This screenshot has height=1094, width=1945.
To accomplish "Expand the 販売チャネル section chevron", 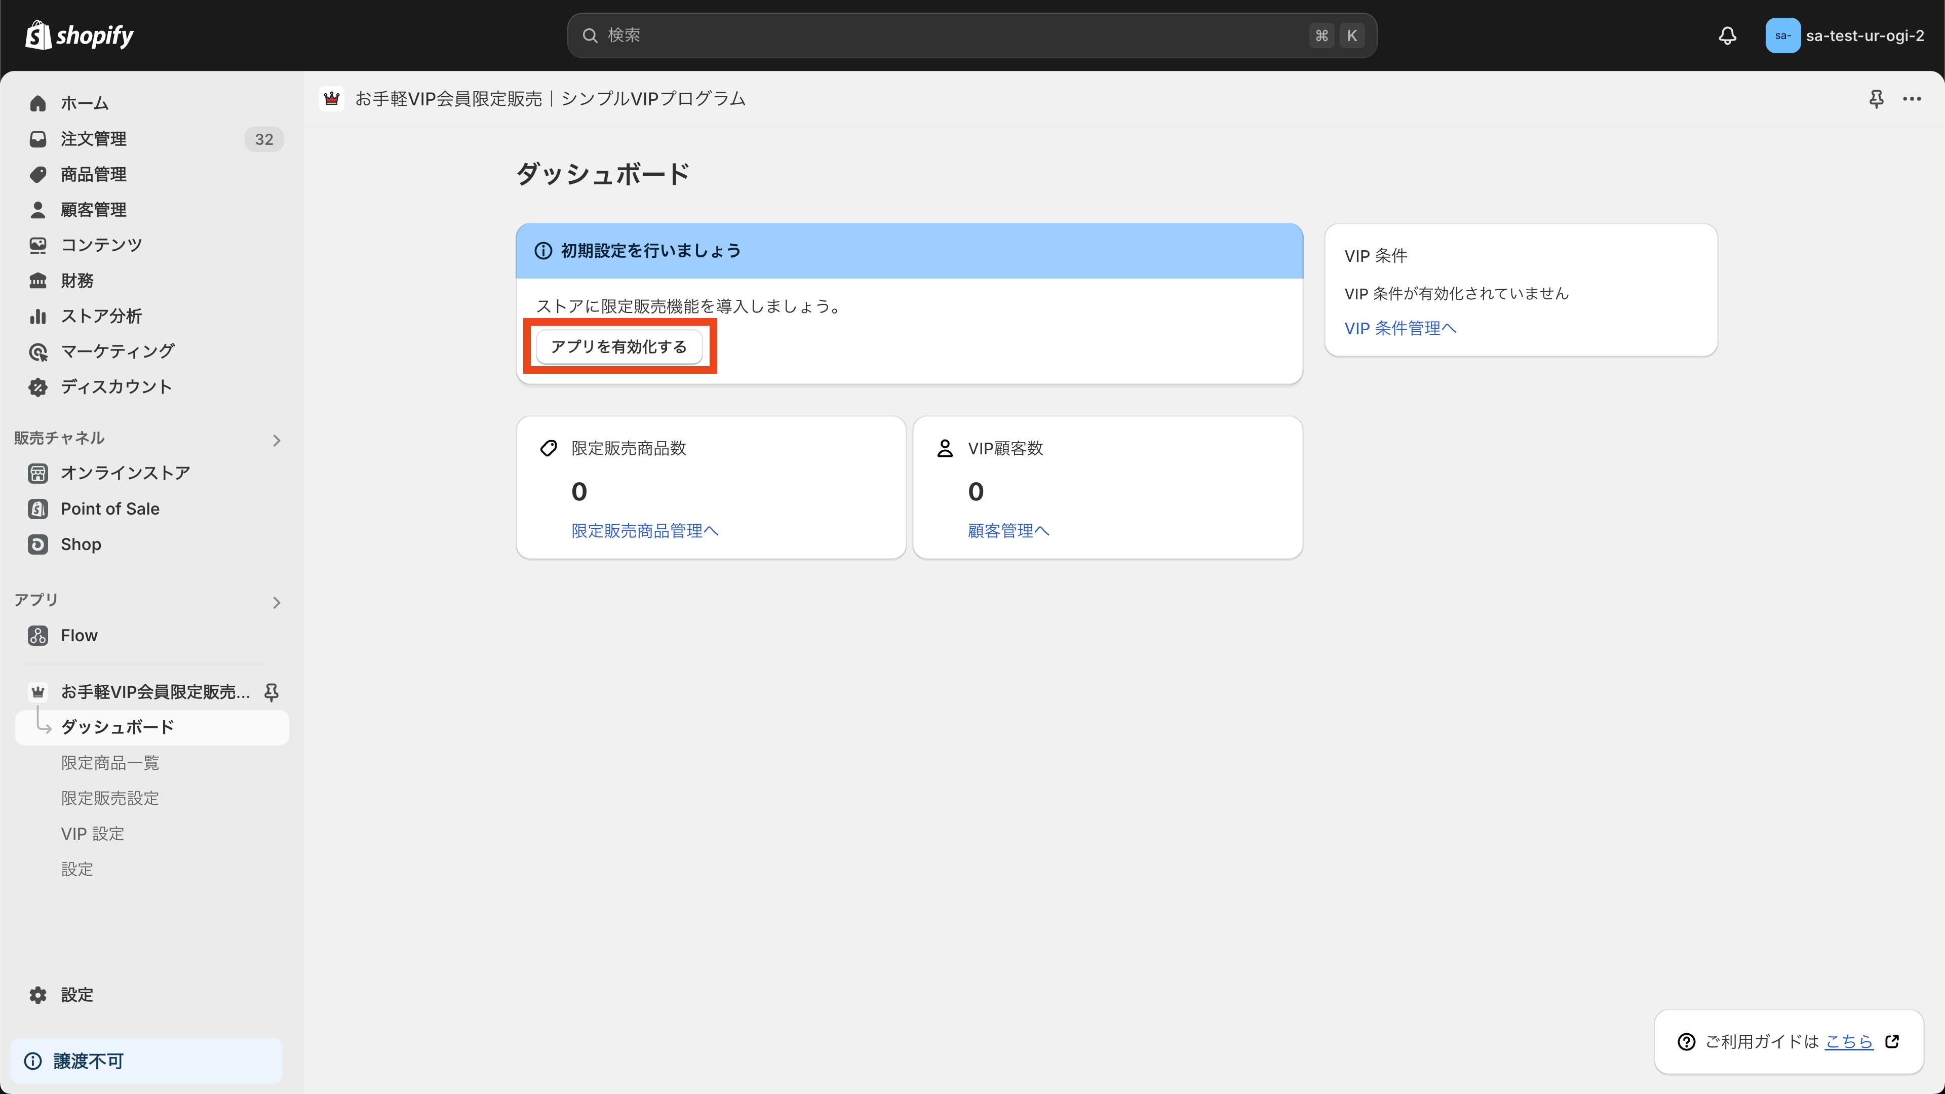I will coord(277,440).
